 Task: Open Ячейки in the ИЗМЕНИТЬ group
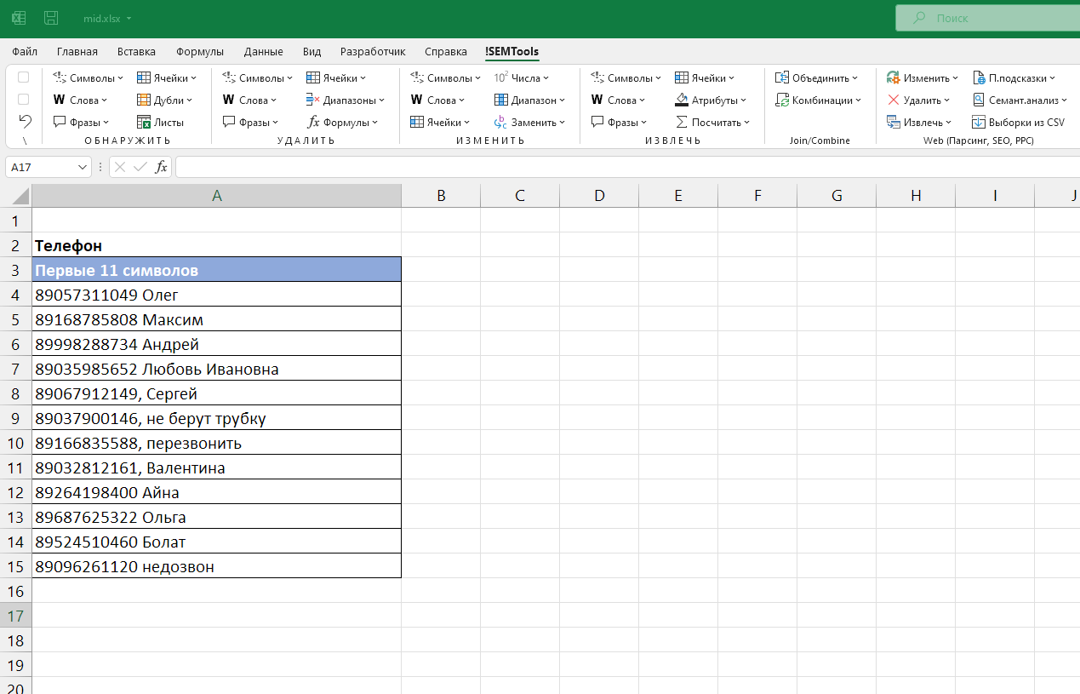(440, 122)
